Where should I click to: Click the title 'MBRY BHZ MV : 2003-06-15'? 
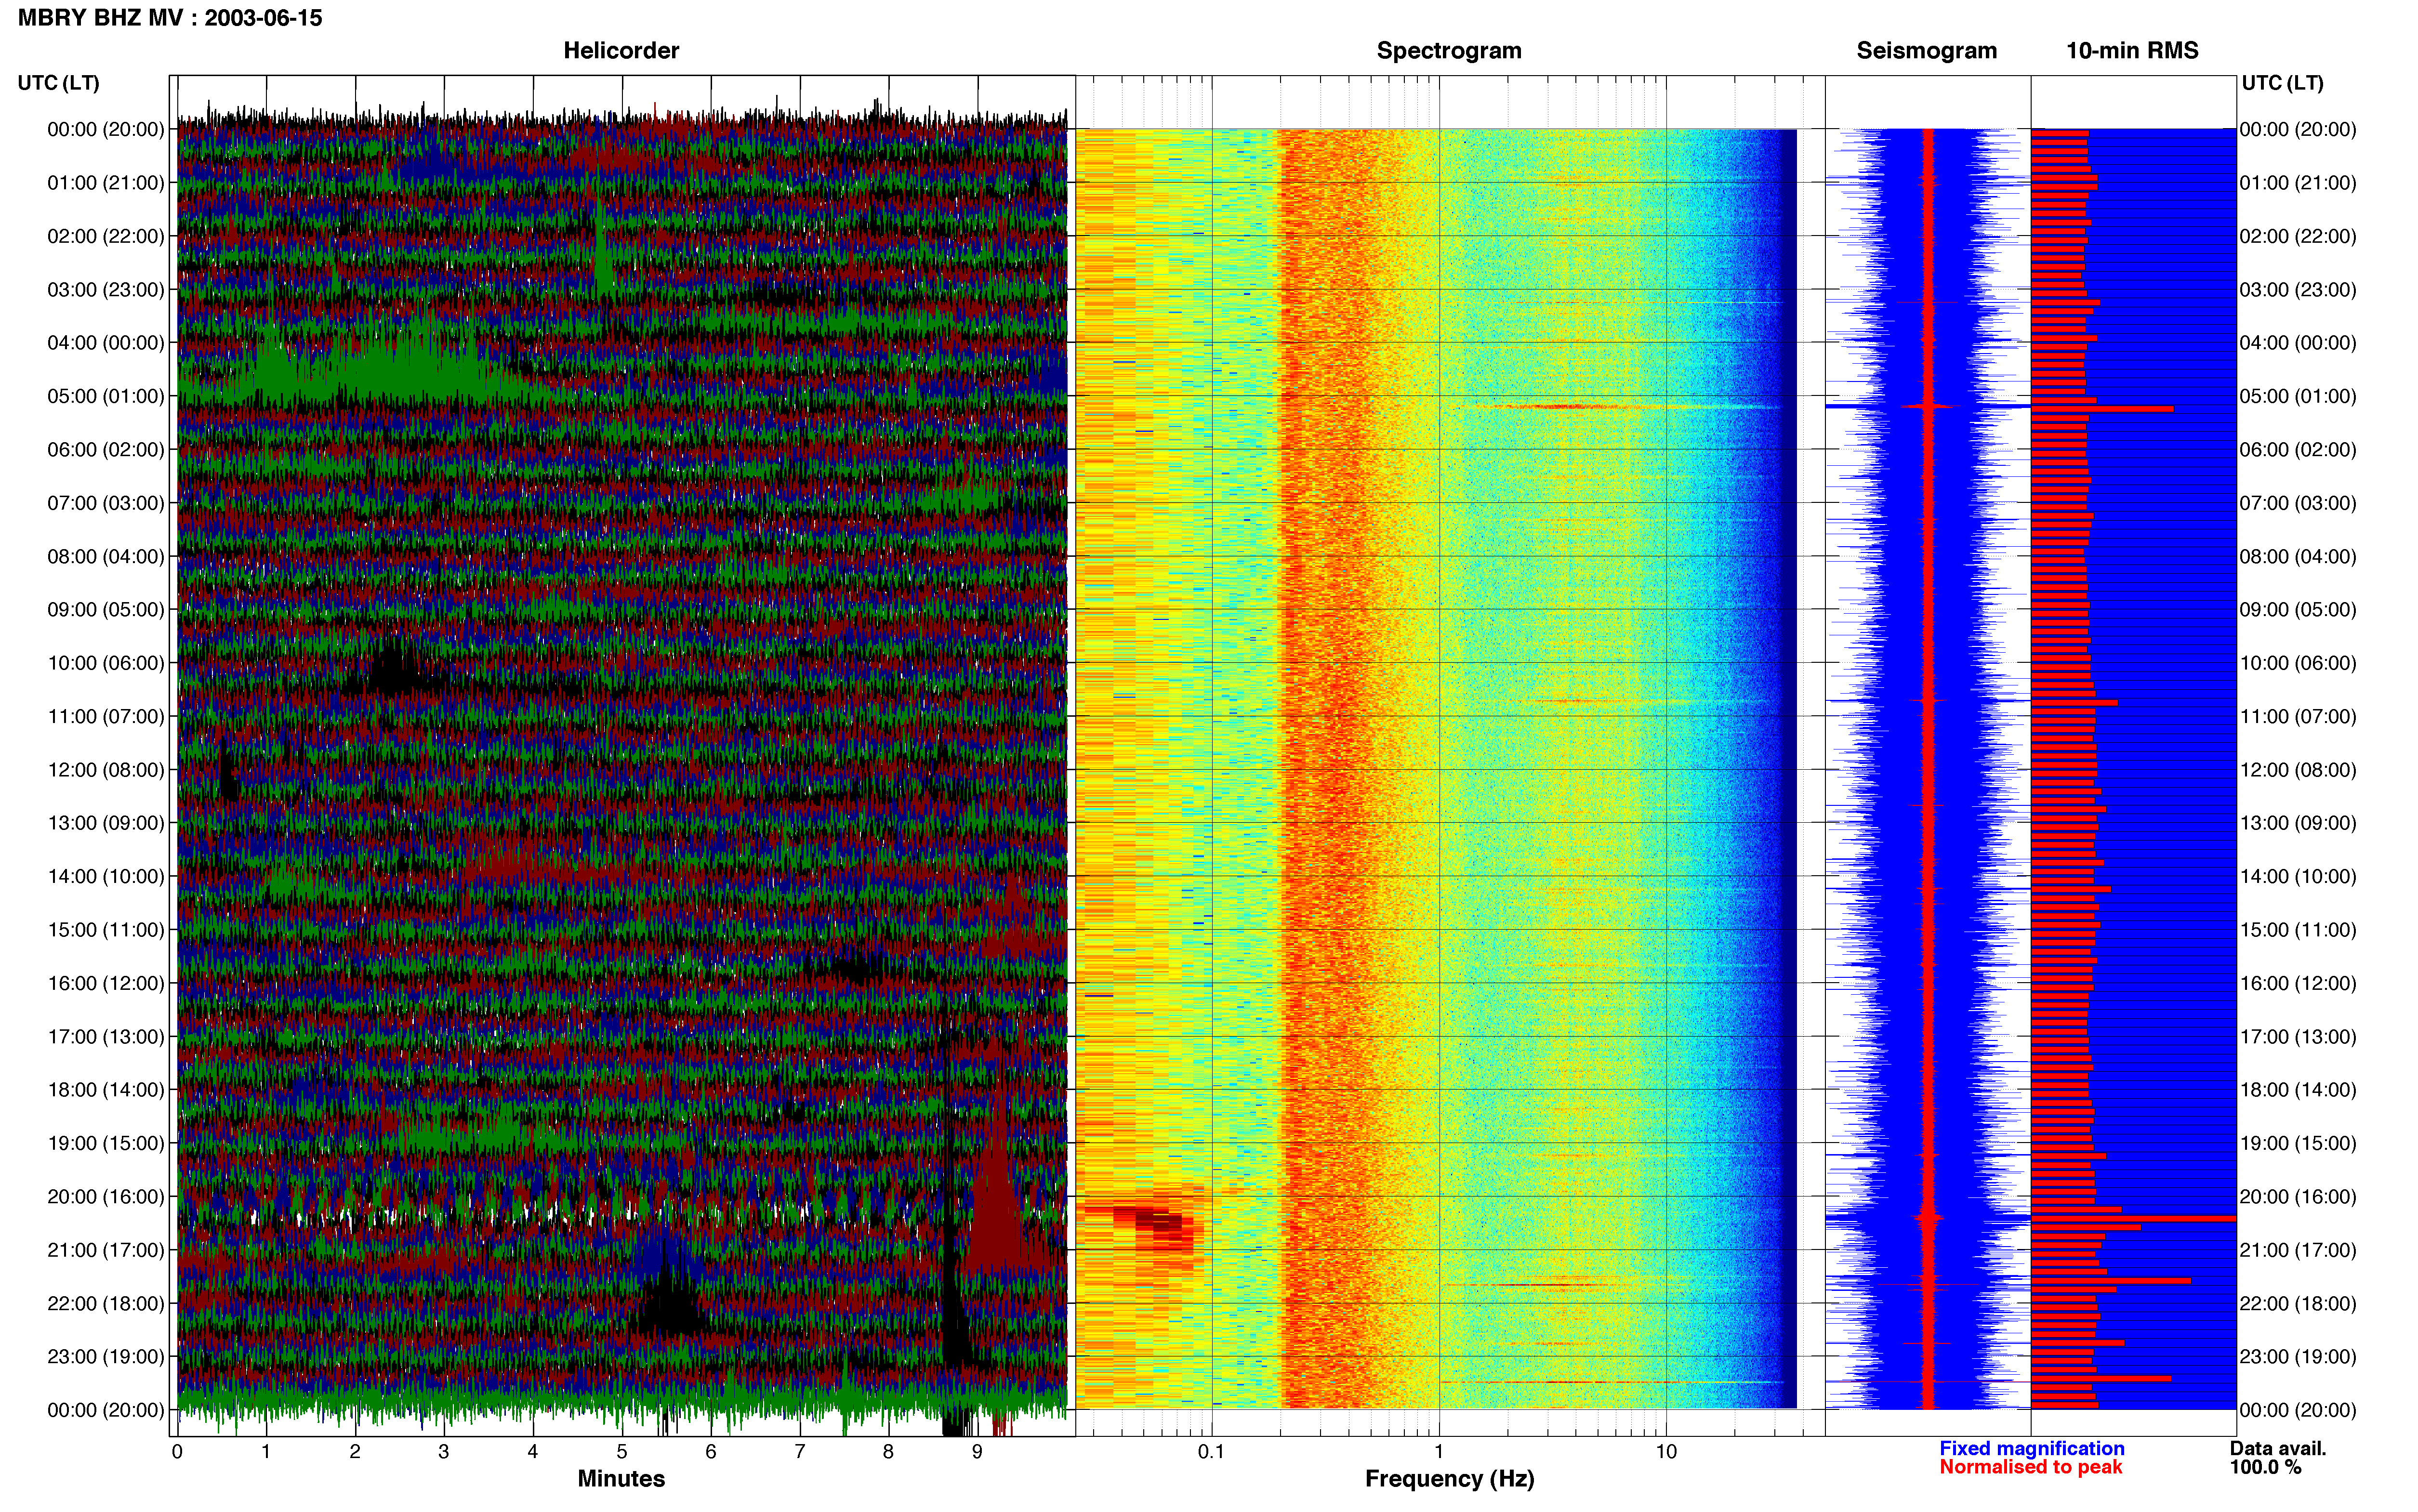click(170, 18)
